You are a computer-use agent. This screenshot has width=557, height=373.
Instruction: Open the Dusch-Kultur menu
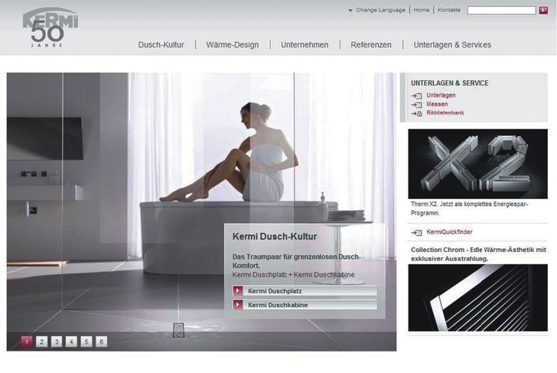[x=161, y=44]
